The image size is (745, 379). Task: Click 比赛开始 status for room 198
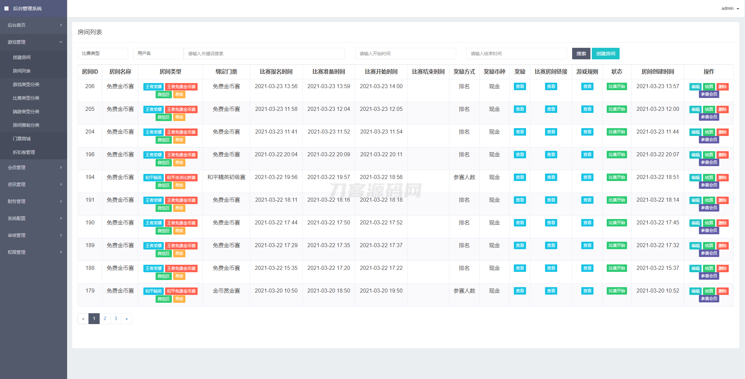[617, 155]
